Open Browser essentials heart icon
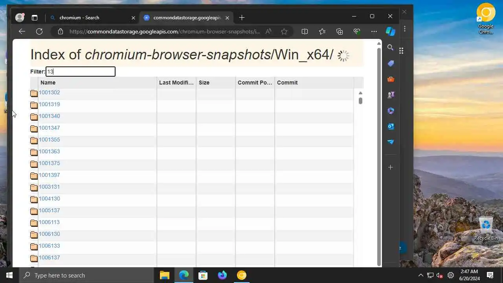The height and width of the screenshot is (283, 503). 357,31
